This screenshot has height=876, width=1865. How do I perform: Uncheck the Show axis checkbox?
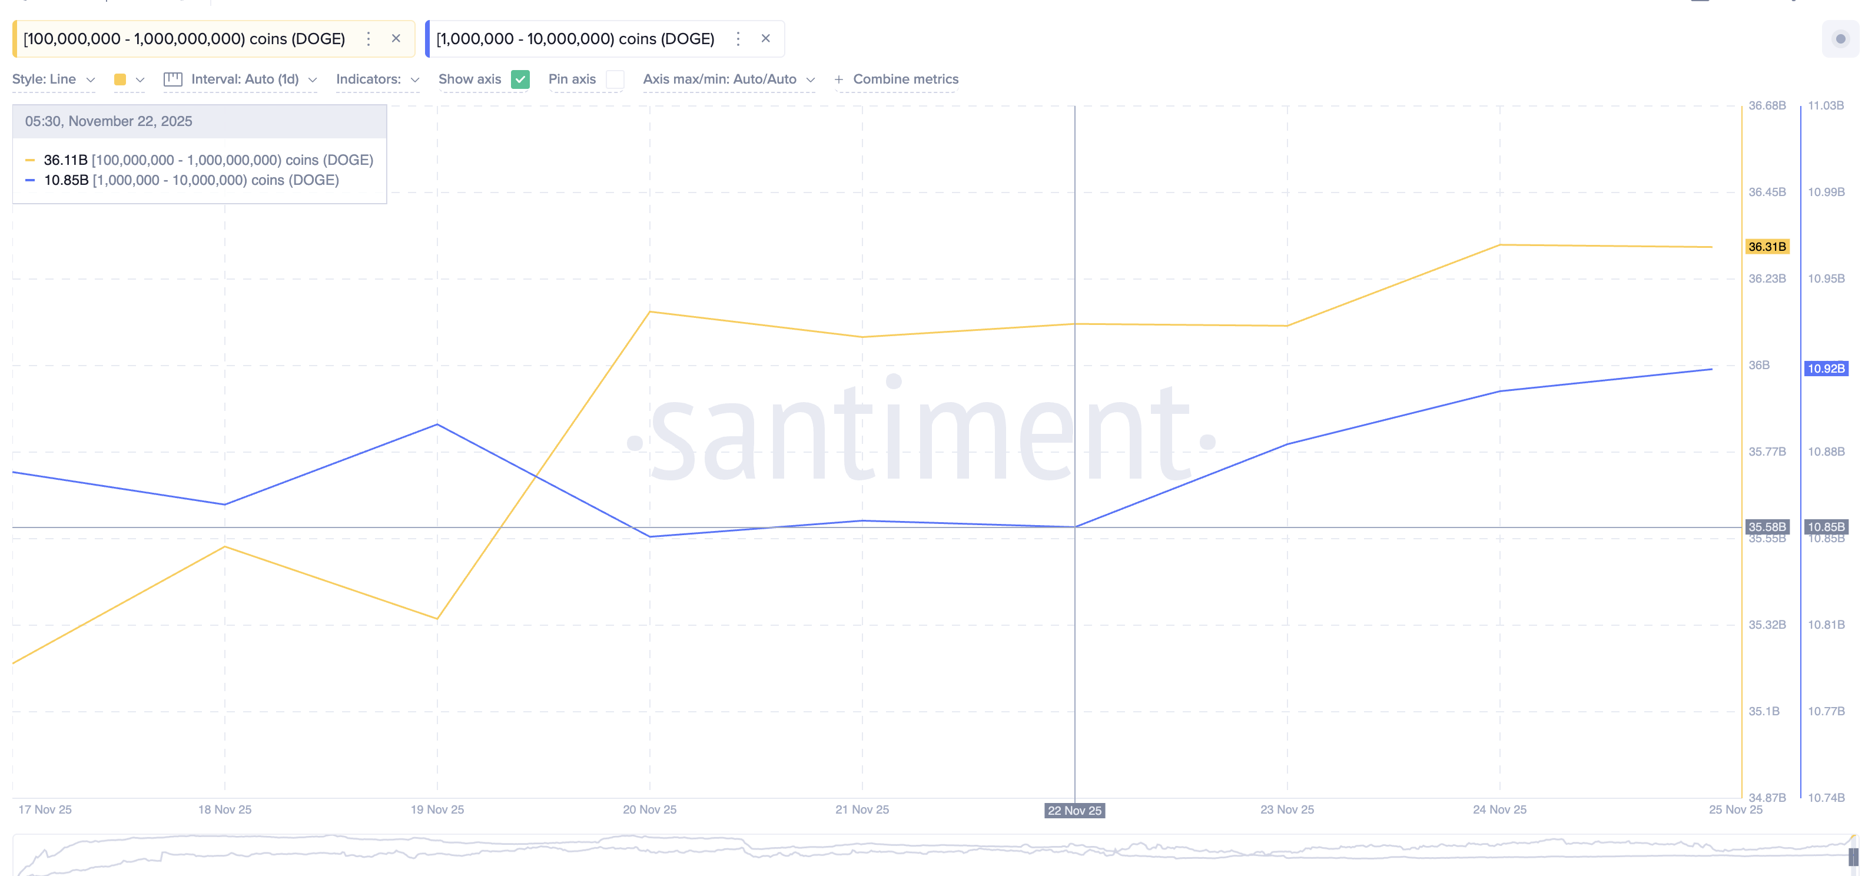click(x=519, y=79)
